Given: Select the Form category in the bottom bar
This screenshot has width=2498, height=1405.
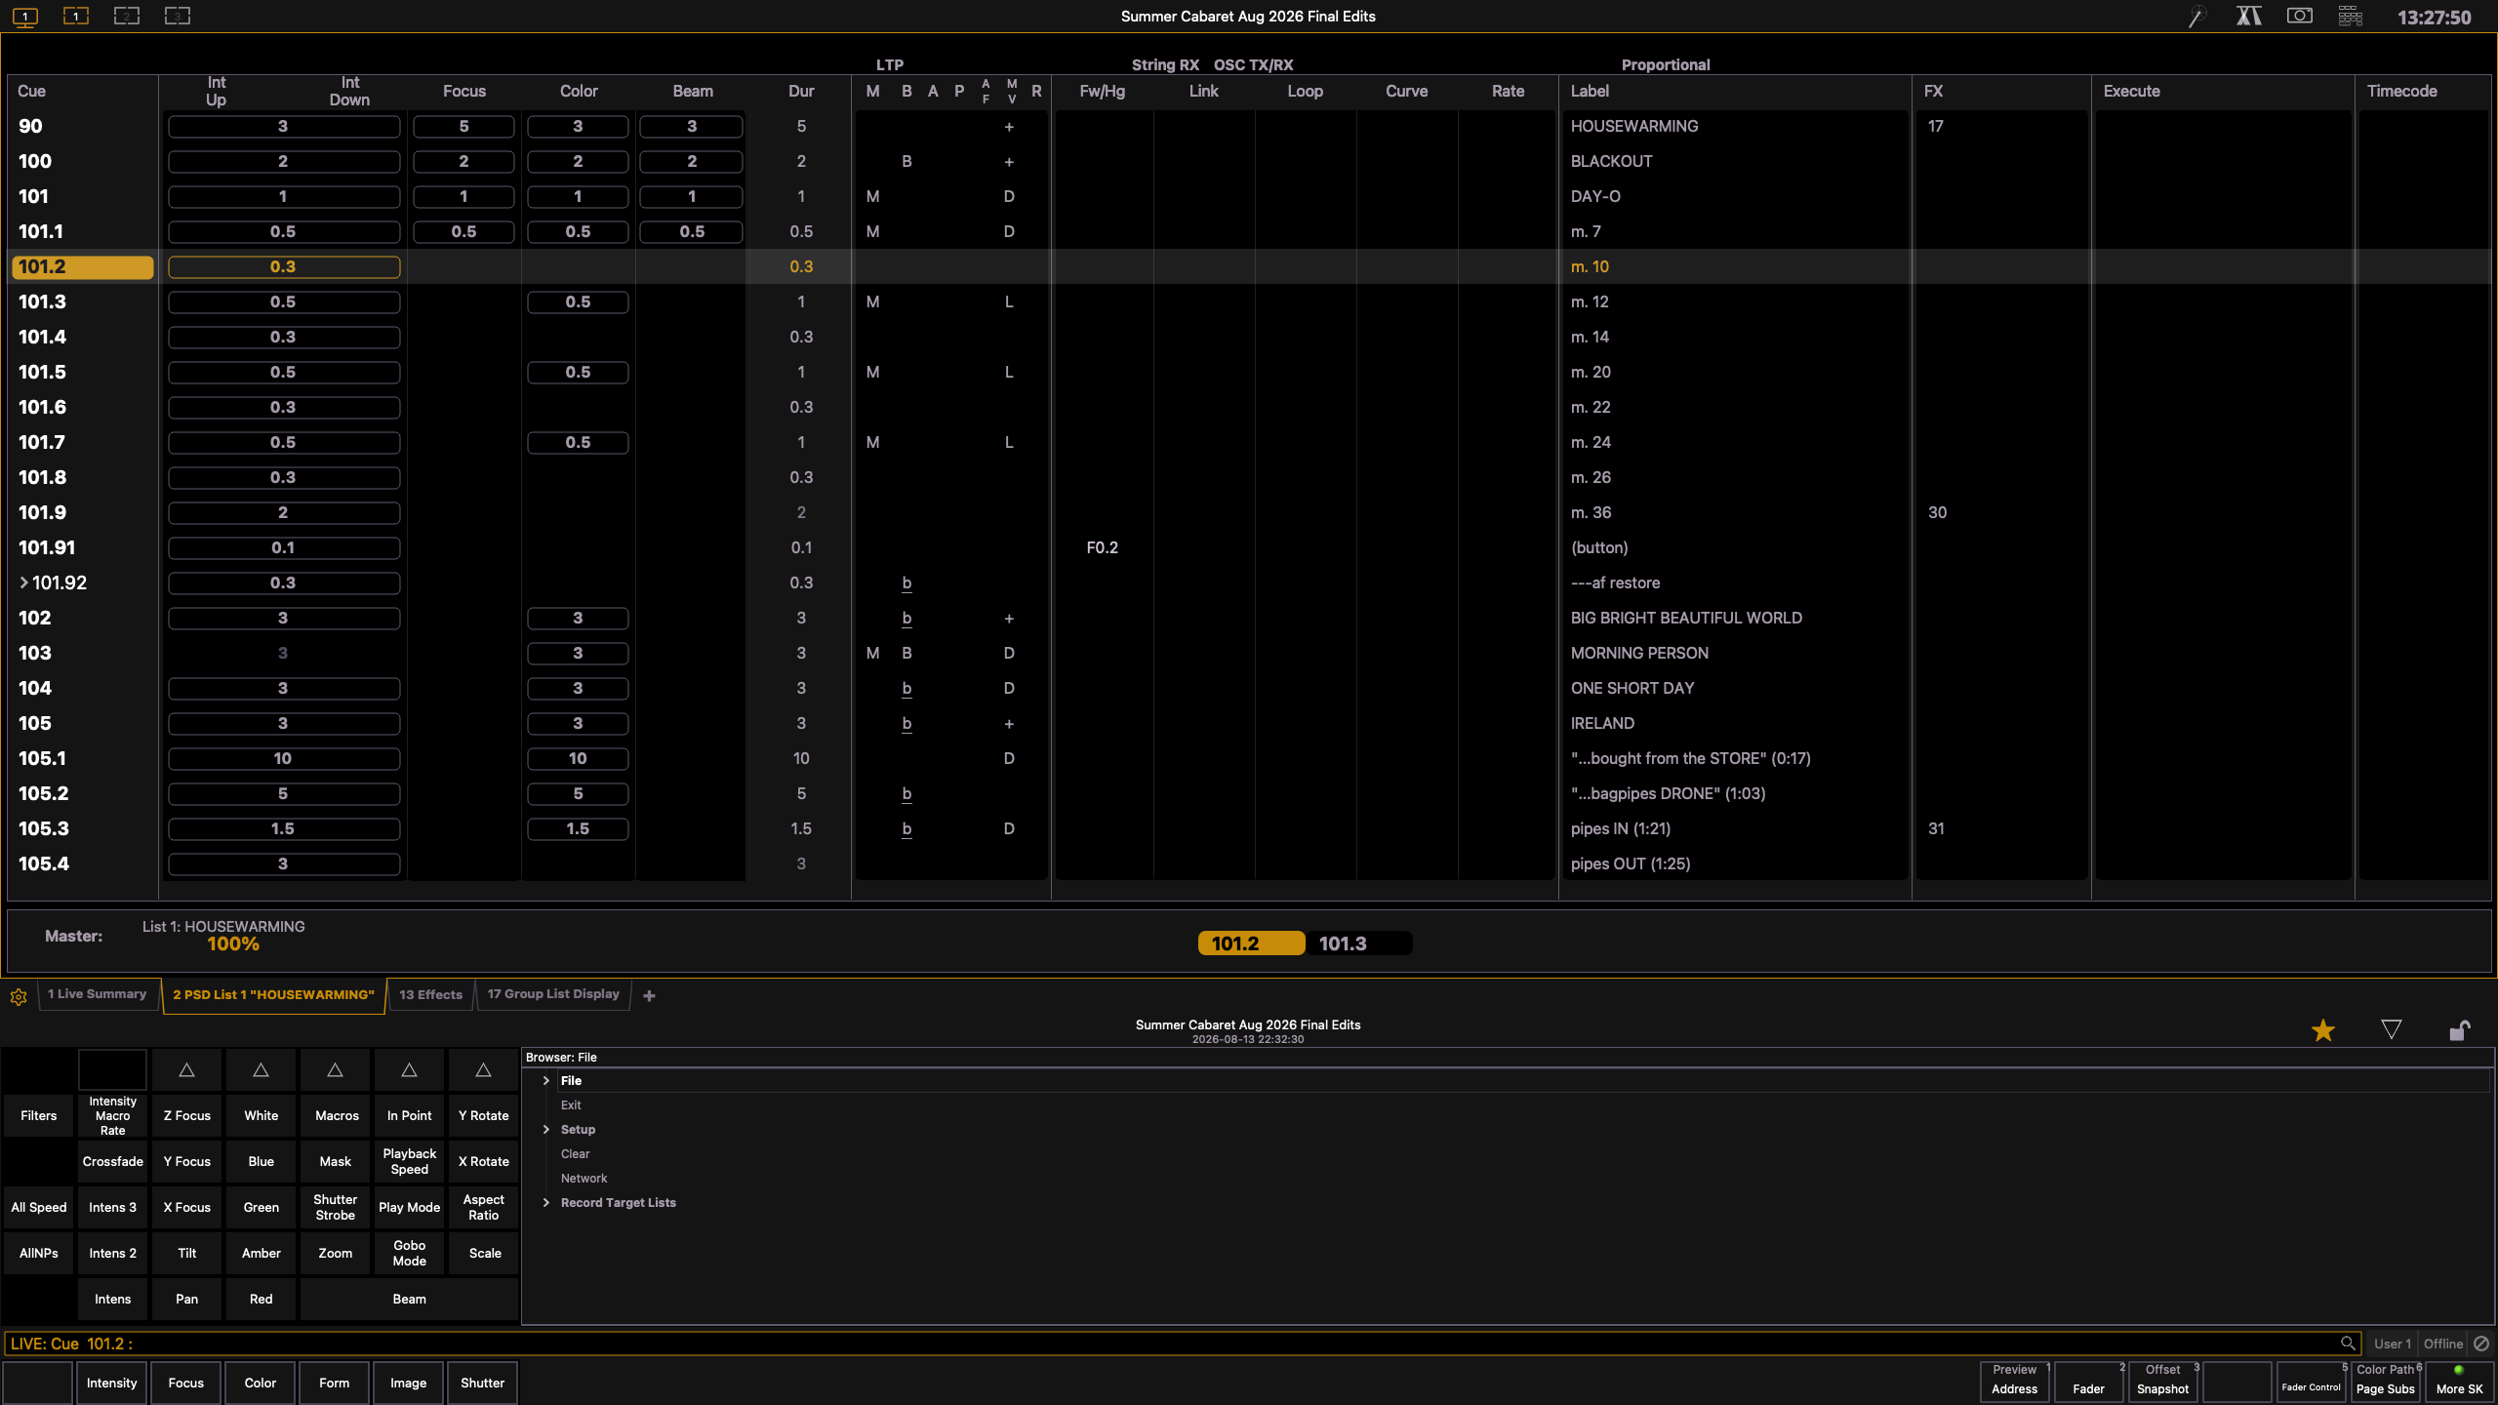Looking at the screenshot, I should 335,1384.
